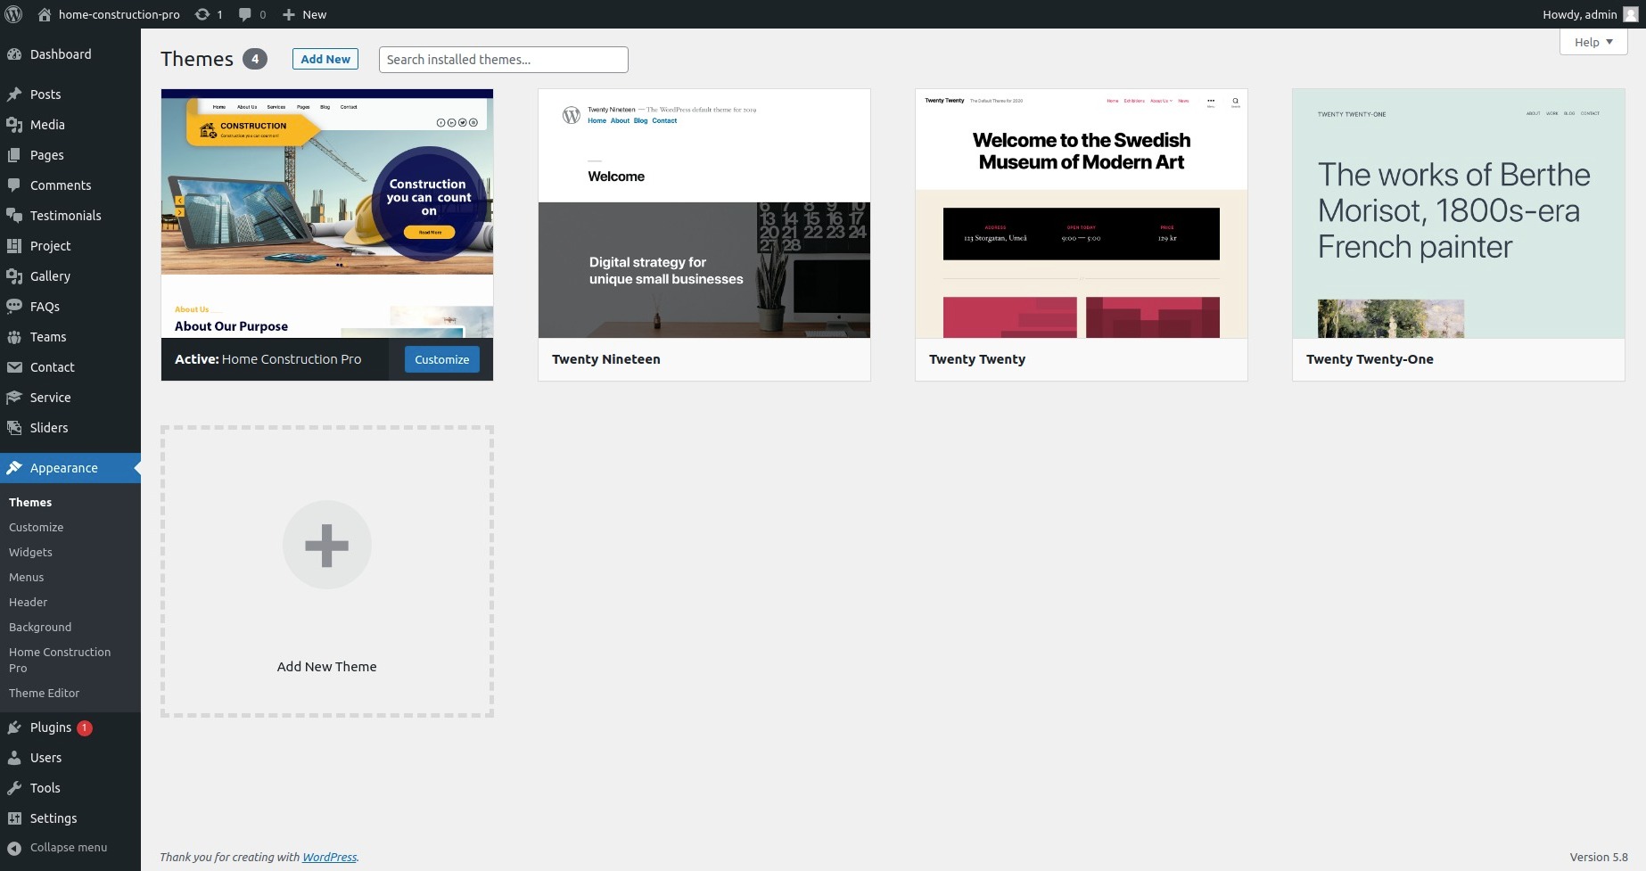Open the Themes submenu item
This screenshot has width=1646, height=871.
(x=30, y=503)
